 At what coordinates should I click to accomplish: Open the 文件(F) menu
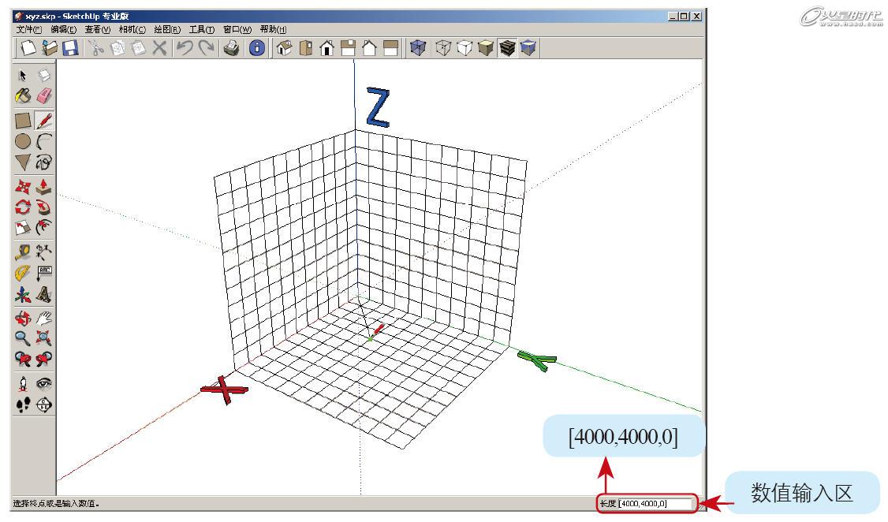(x=28, y=29)
